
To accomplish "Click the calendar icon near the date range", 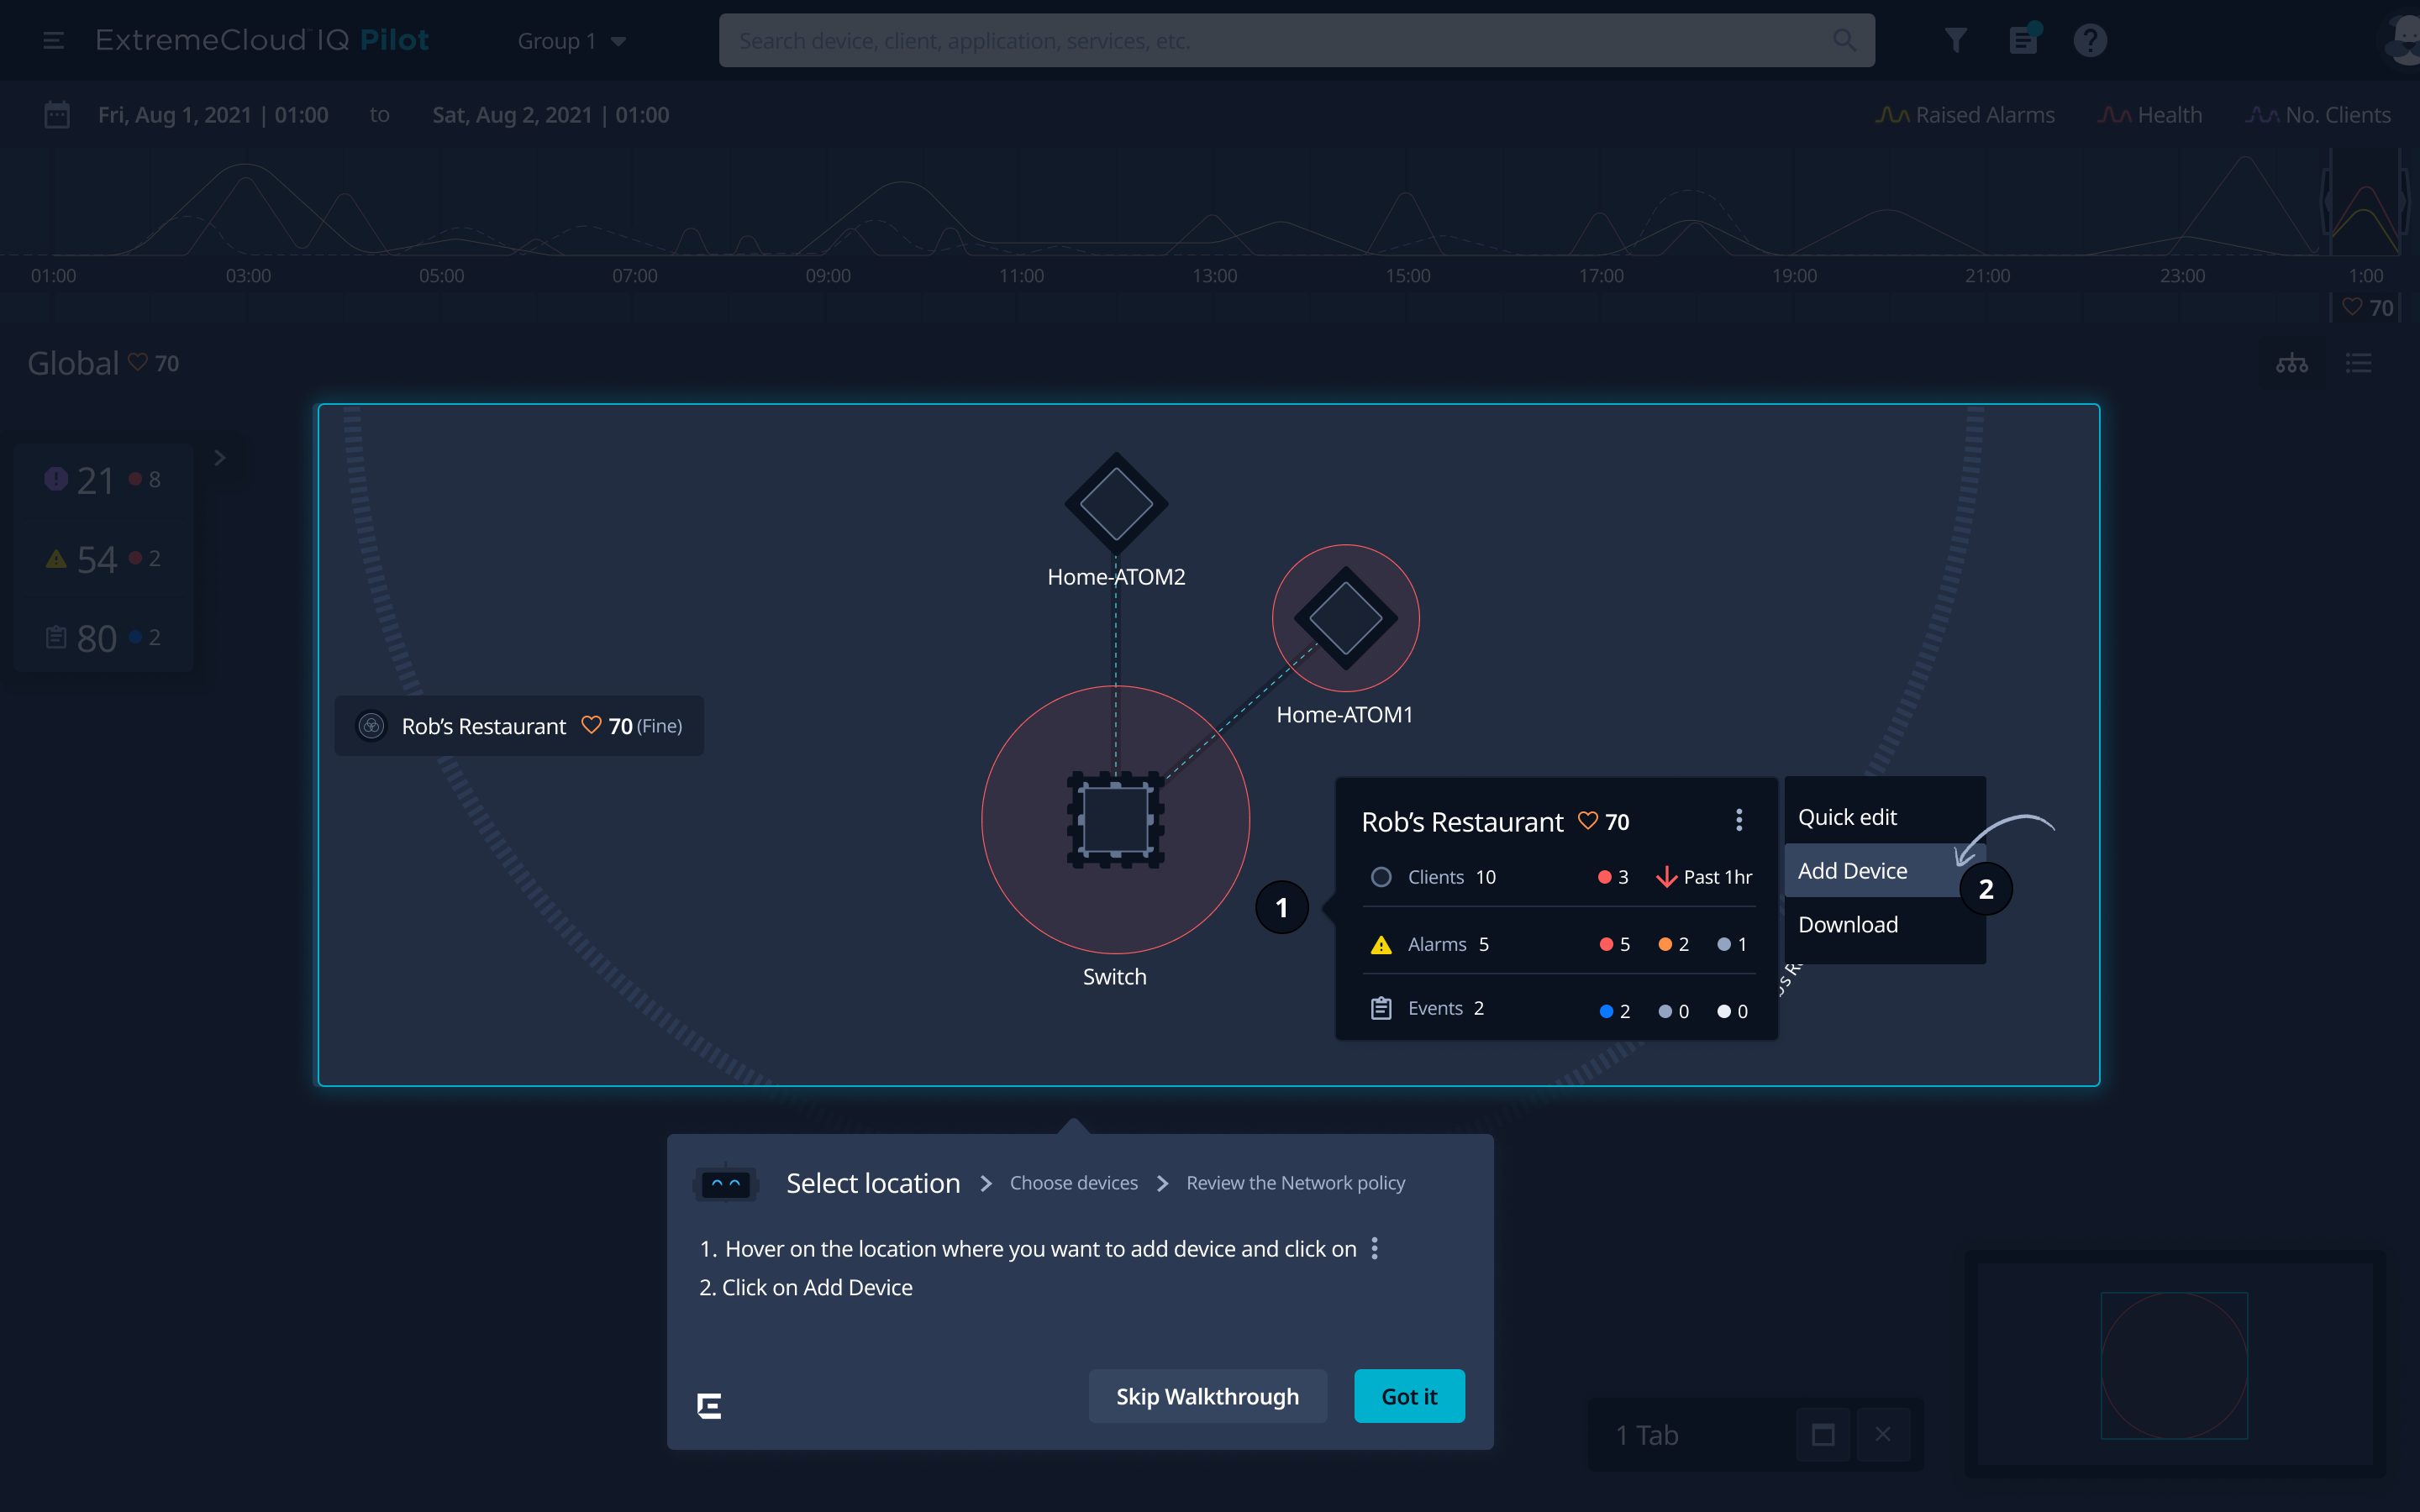I will coord(57,114).
